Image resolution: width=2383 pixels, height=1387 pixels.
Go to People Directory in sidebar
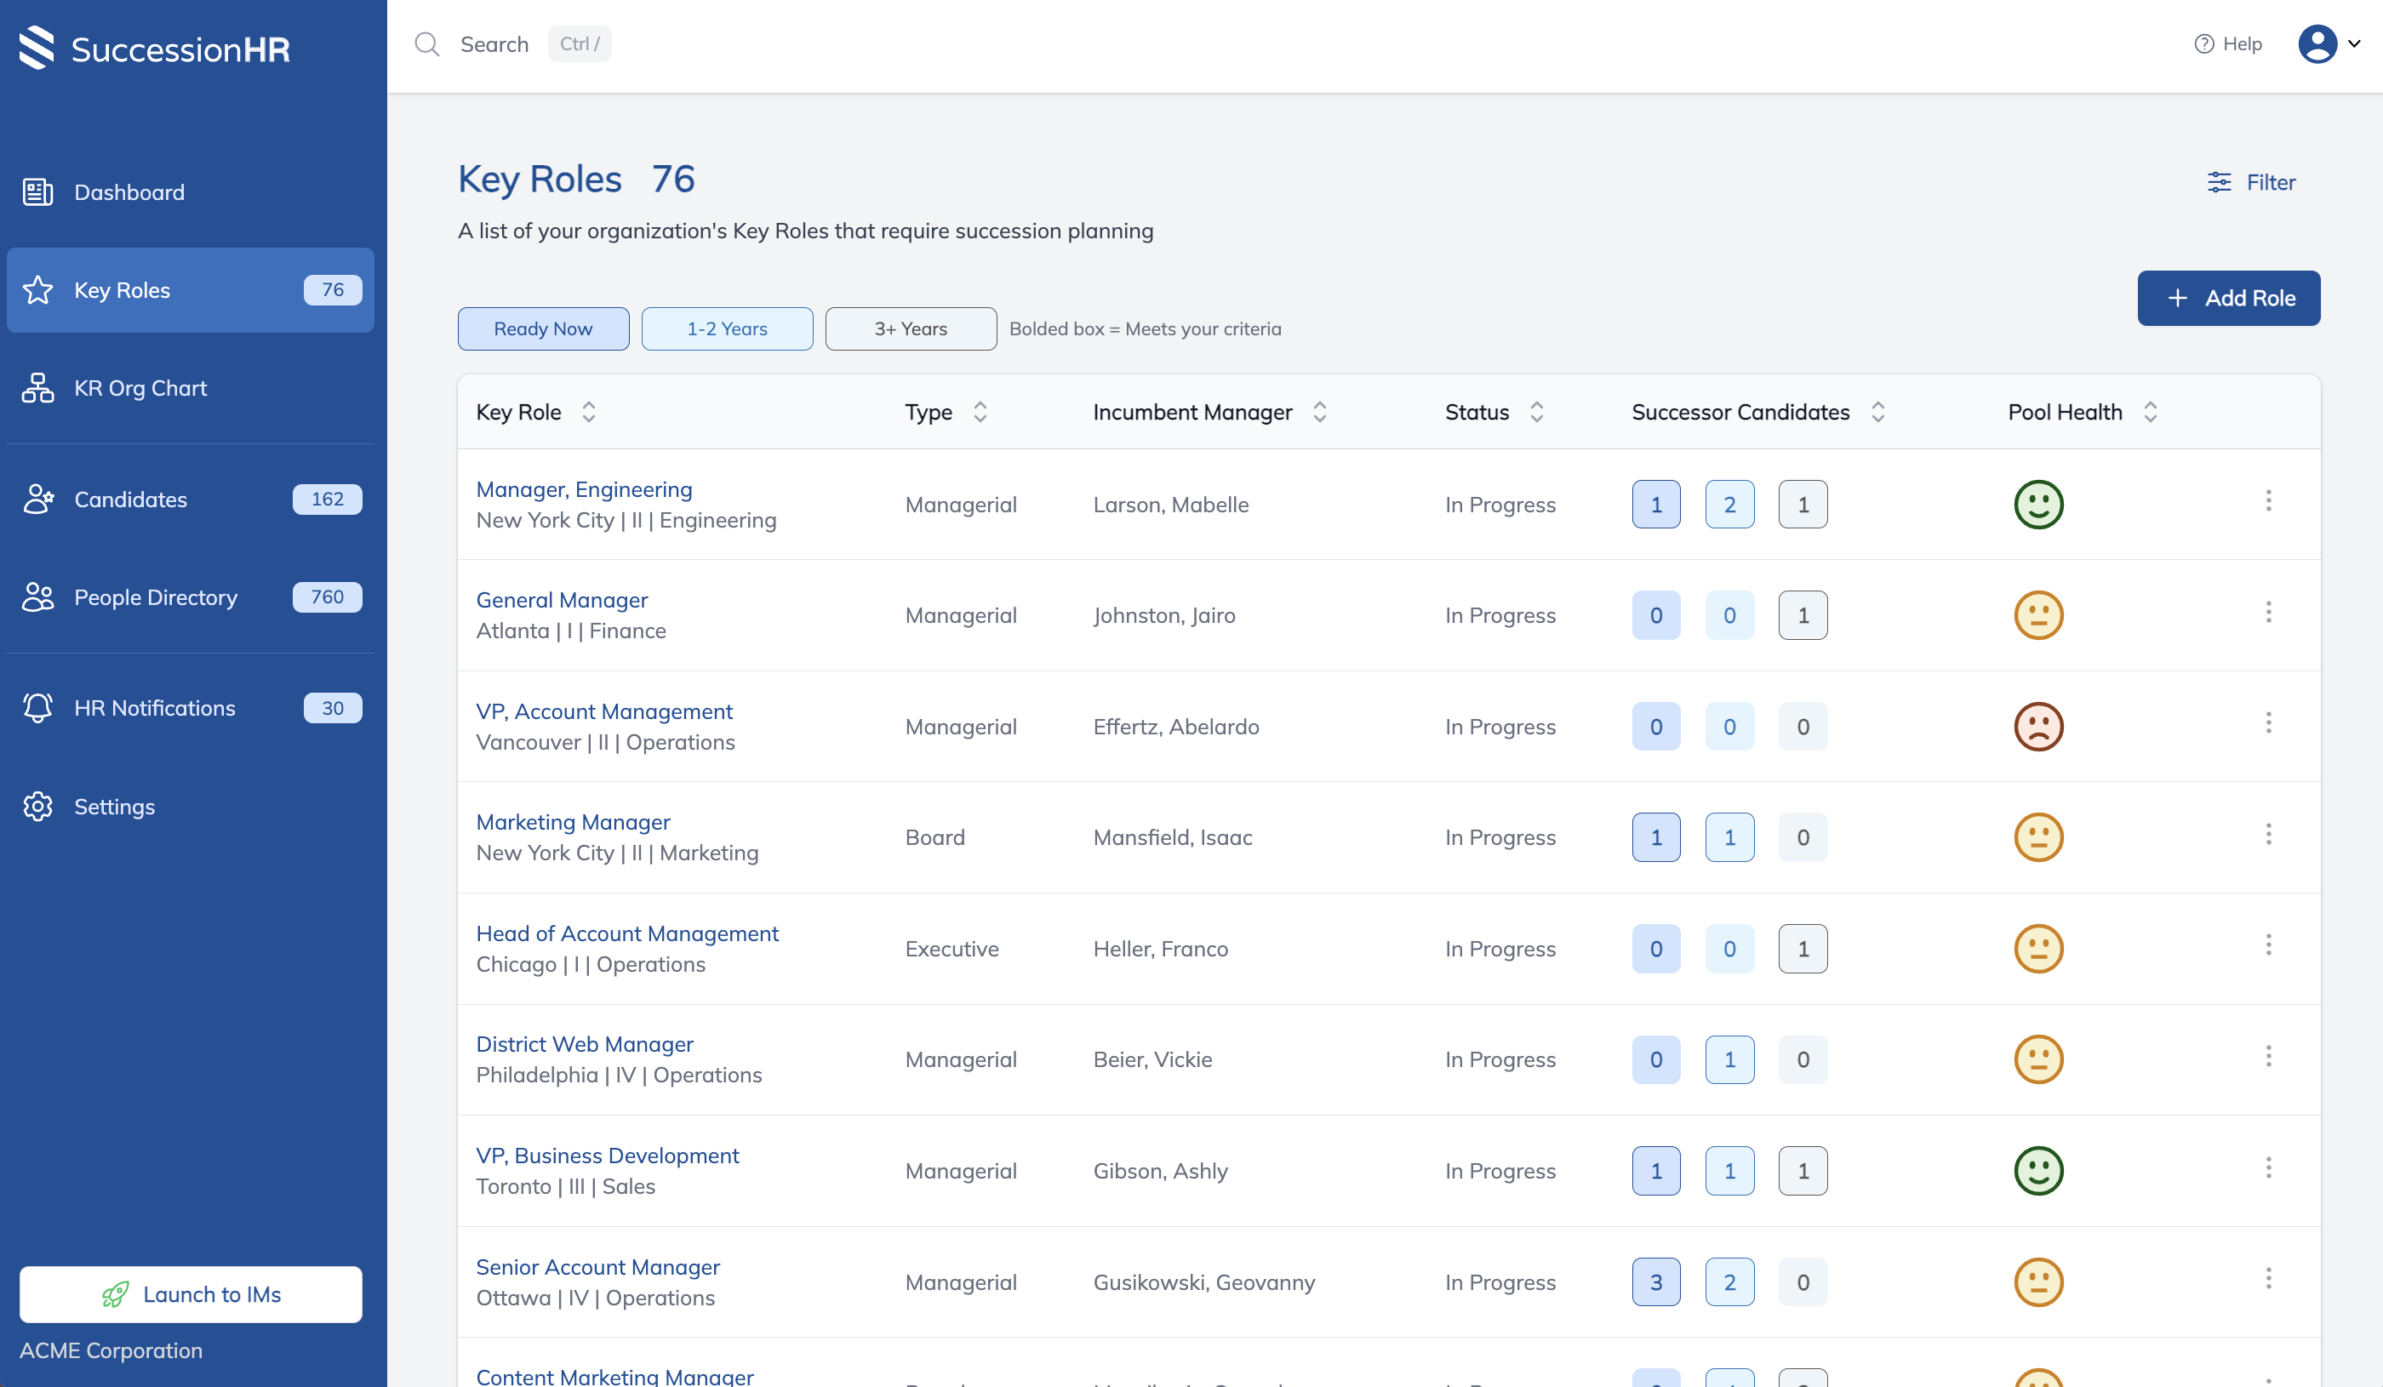(155, 597)
